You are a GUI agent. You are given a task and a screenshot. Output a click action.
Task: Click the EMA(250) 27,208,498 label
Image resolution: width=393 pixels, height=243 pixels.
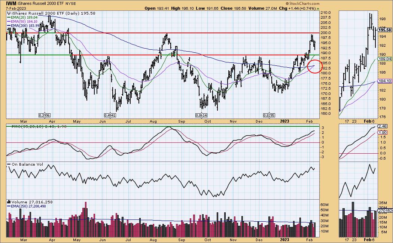coord(28,206)
